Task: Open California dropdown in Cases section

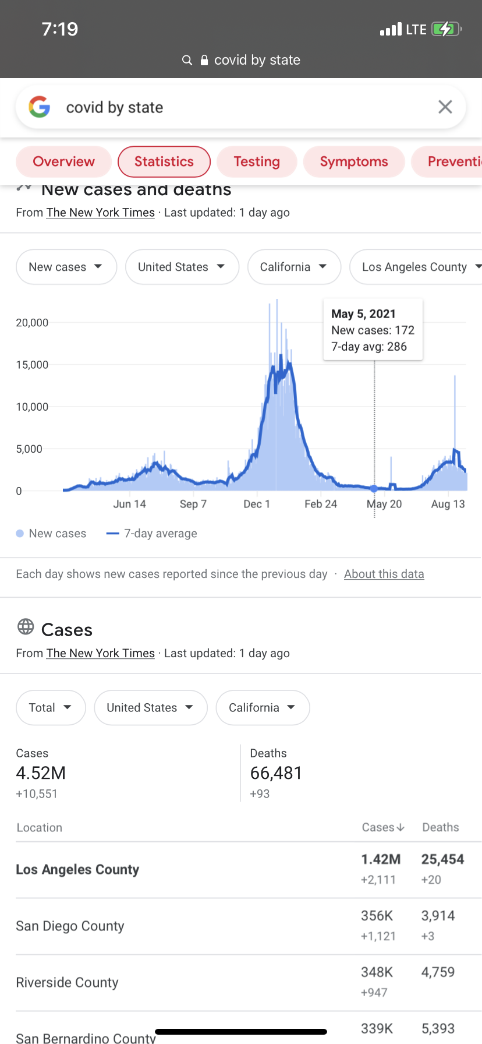Action: (x=263, y=708)
